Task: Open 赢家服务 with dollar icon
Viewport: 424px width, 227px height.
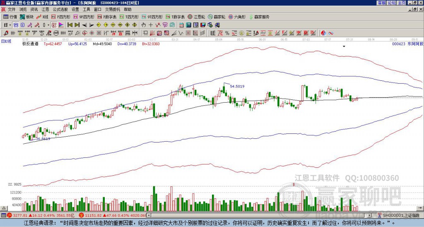Action: point(259,17)
